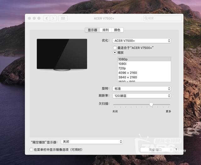Image resolution: width=201 pixels, height=165 pixels.
Task: Click the search field in the title bar
Action: click(x=162, y=18)
